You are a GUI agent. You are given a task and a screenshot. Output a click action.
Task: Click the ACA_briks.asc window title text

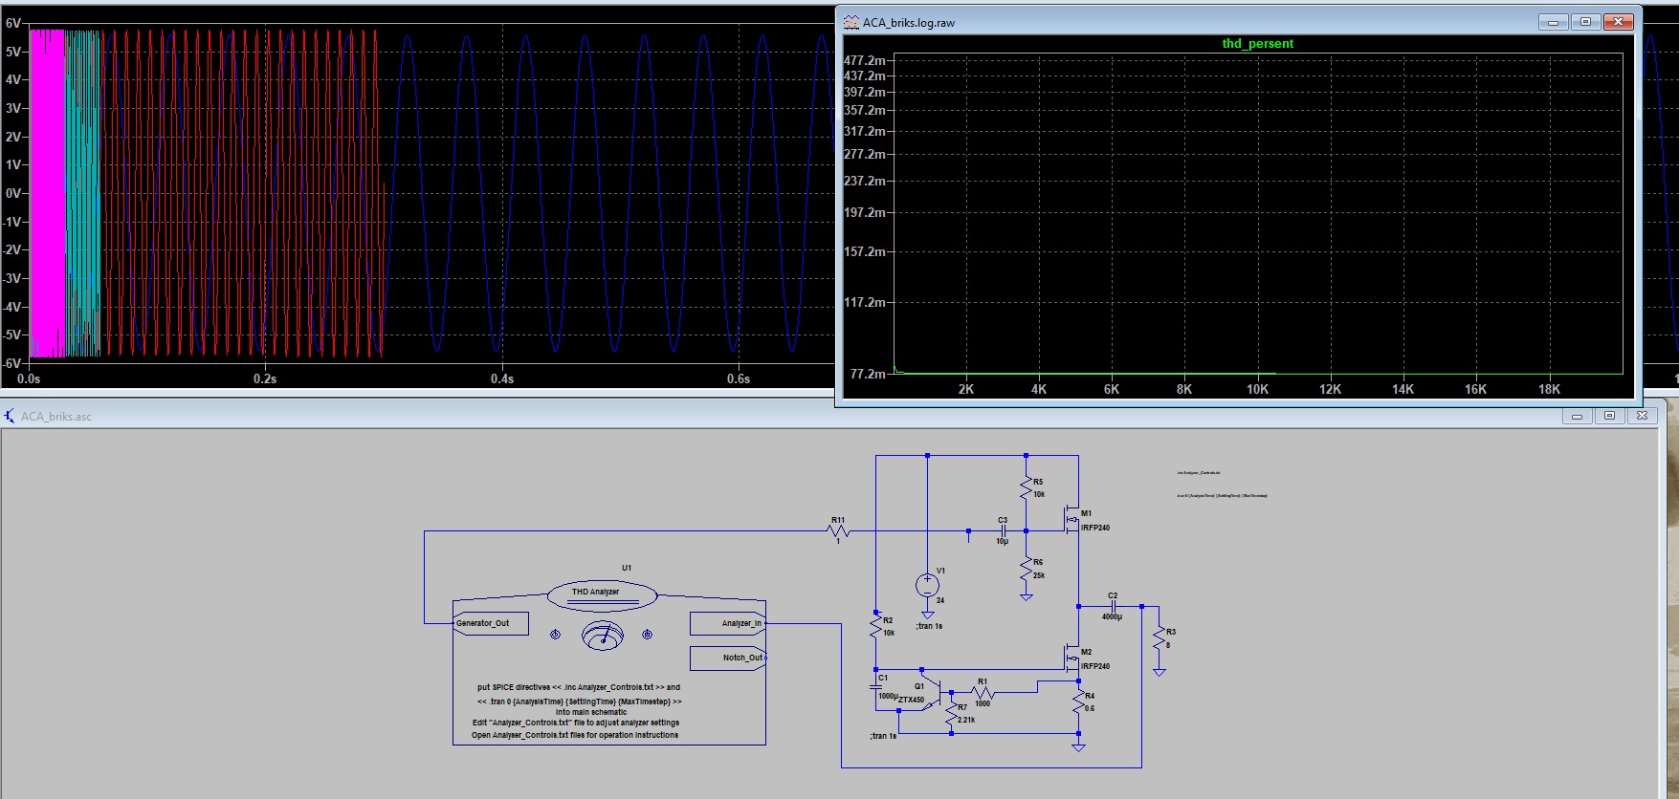pyautogui.click(x=56, y=417)
